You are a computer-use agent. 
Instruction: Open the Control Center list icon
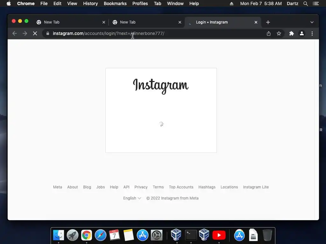click(x=315, y=3)
